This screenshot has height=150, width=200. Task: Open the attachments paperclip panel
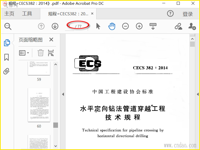click(x=6, y=71)
